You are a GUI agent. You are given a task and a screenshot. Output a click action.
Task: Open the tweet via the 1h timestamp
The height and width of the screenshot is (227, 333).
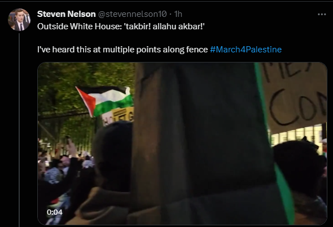(178, 14)
